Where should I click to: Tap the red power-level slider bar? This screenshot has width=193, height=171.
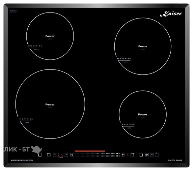(x=90, y=151)
